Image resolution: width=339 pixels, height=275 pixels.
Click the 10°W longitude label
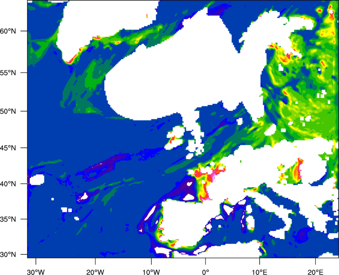151,272
